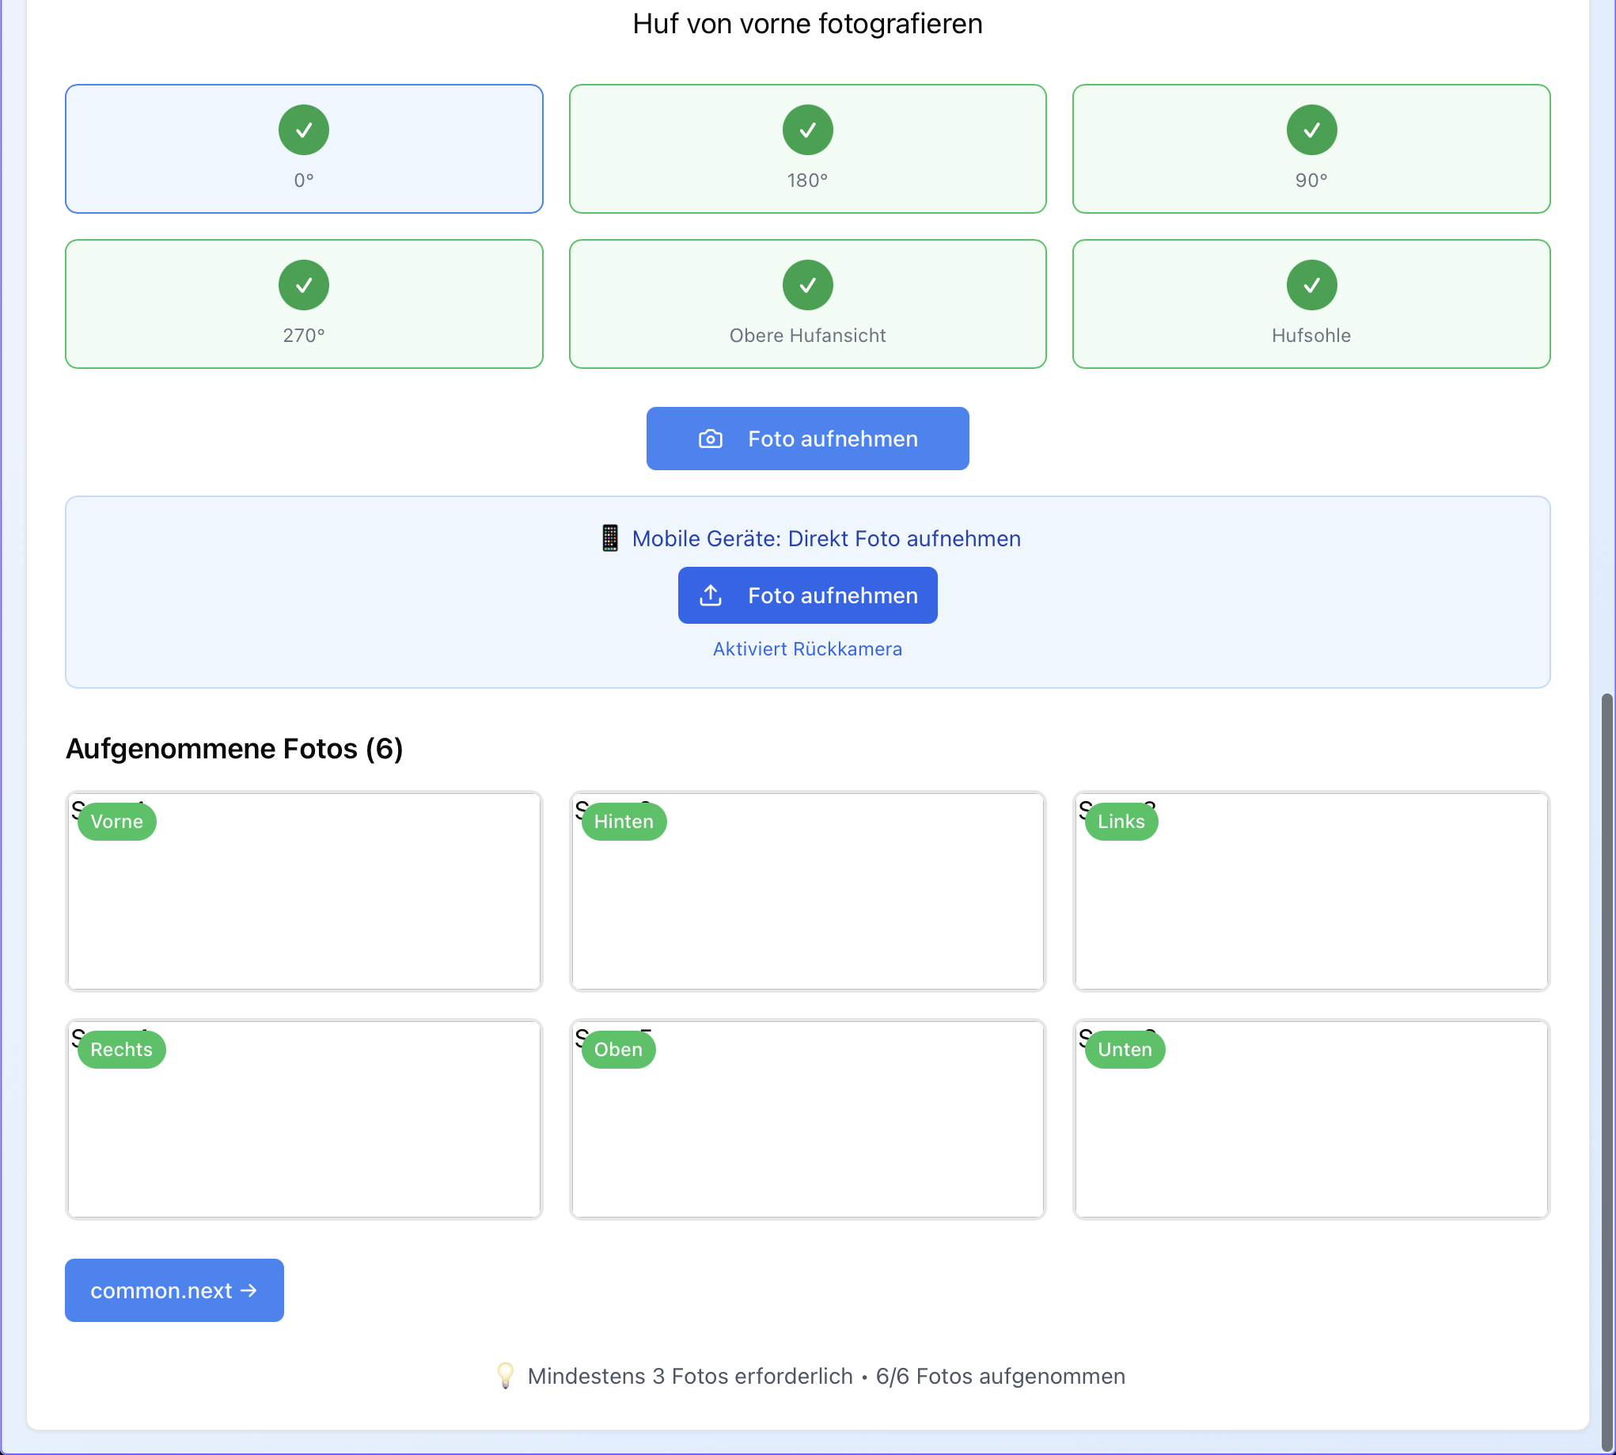Viewport: 1616px width, 1455px height.
Task: Click the green checkmark above 90°
Action: 1311,130
